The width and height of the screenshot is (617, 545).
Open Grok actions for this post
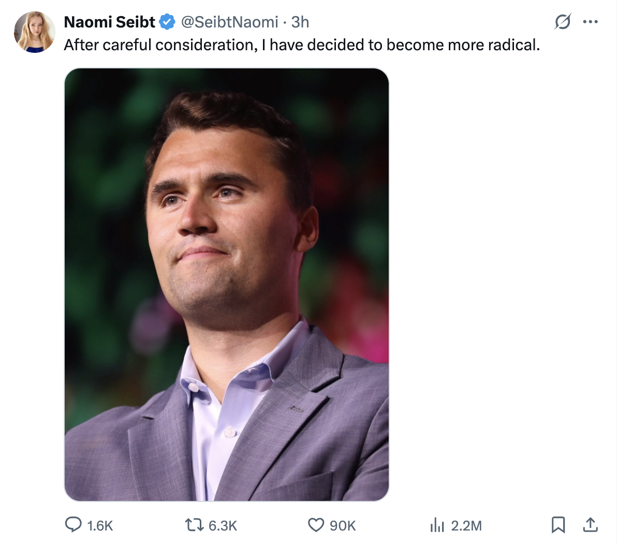tap(562, 22)
